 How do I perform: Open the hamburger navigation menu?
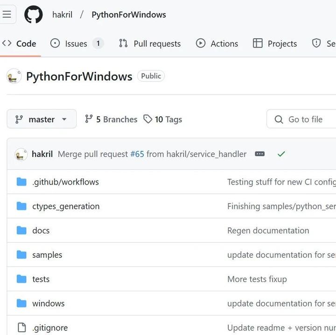pyautogui.click(x=7, y=14)
